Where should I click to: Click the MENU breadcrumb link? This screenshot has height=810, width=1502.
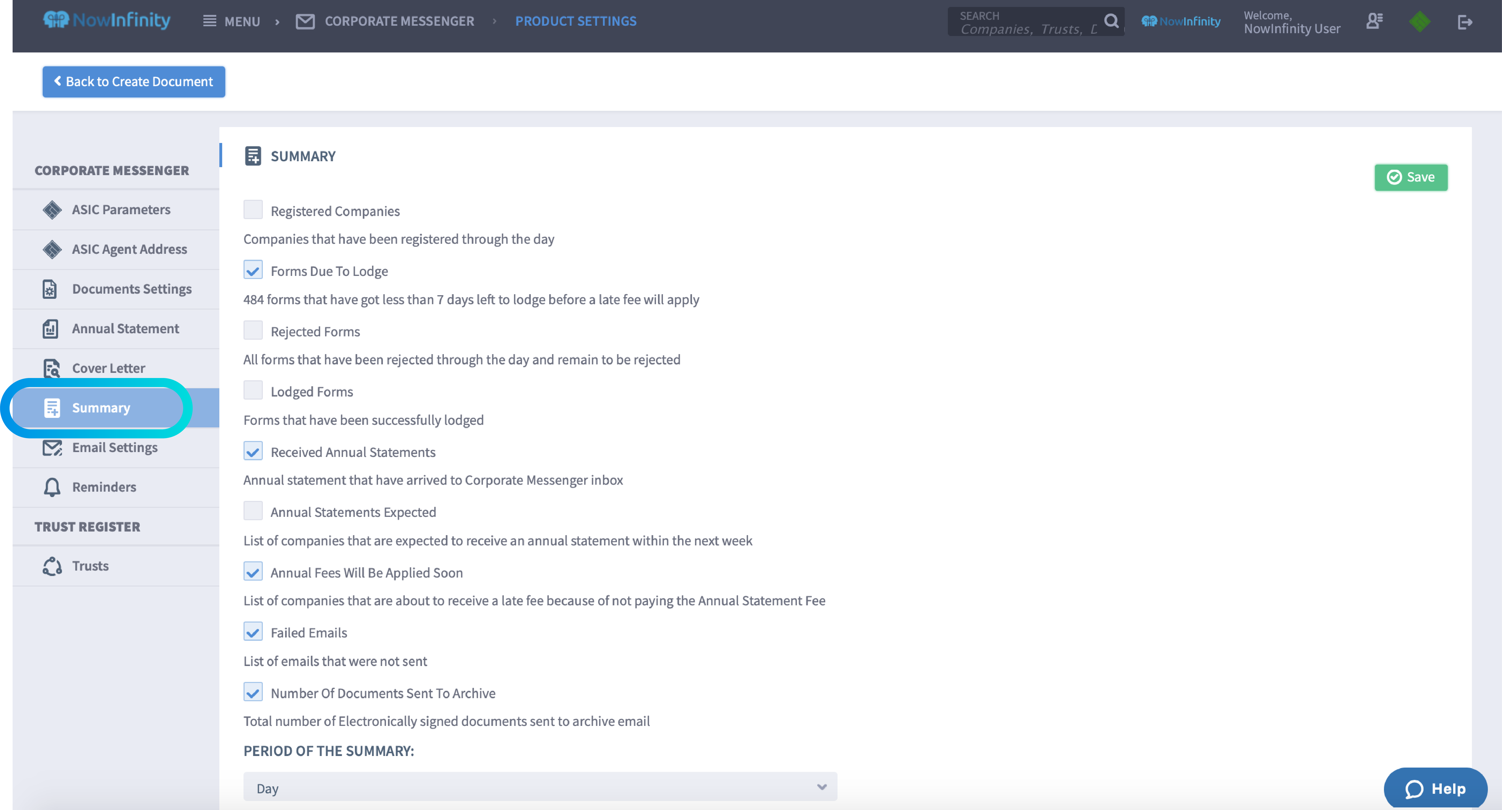point(242,22)
